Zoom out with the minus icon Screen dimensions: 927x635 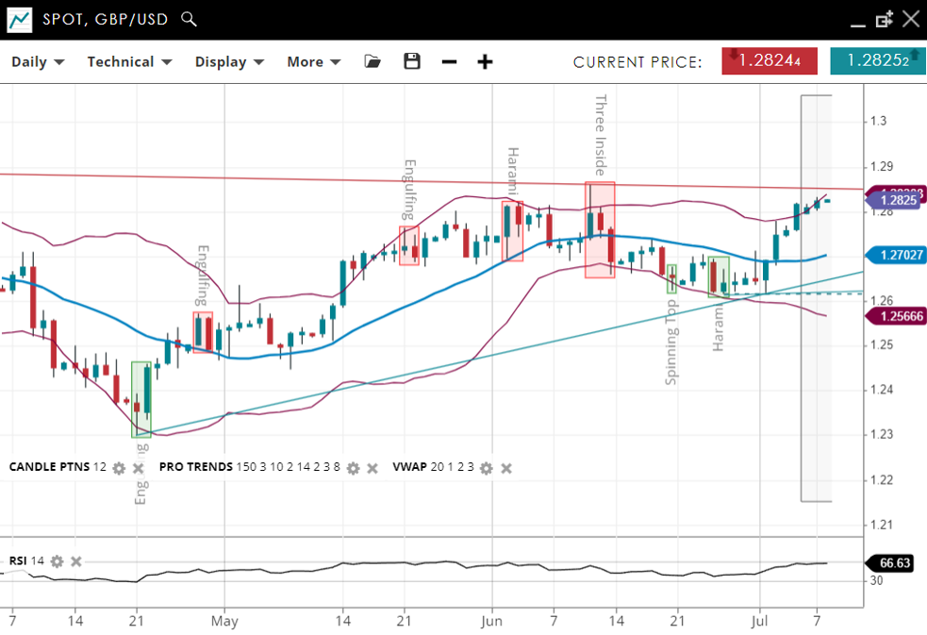point(449,62)
